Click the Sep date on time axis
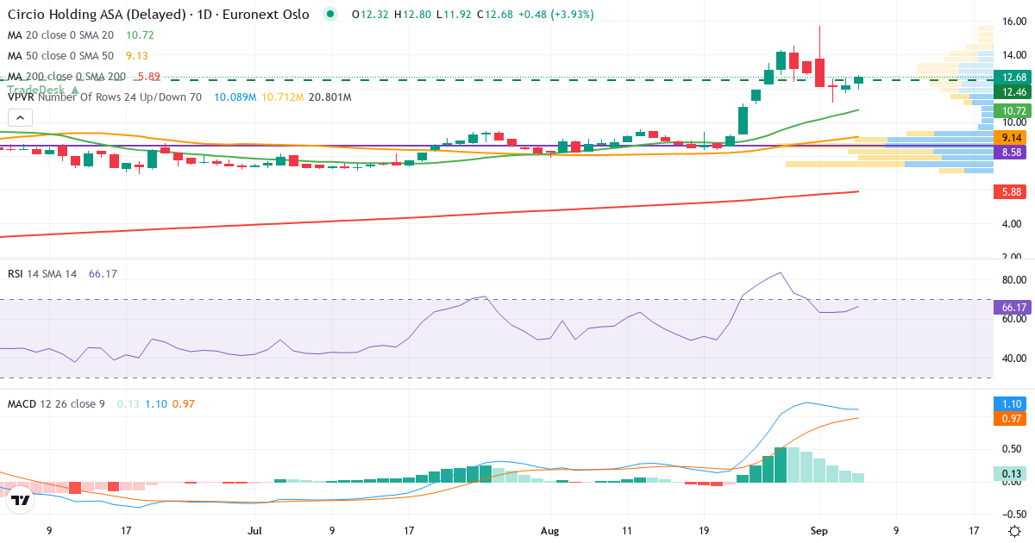Viewport: 1035px width, 543px height. coord(819,531)
